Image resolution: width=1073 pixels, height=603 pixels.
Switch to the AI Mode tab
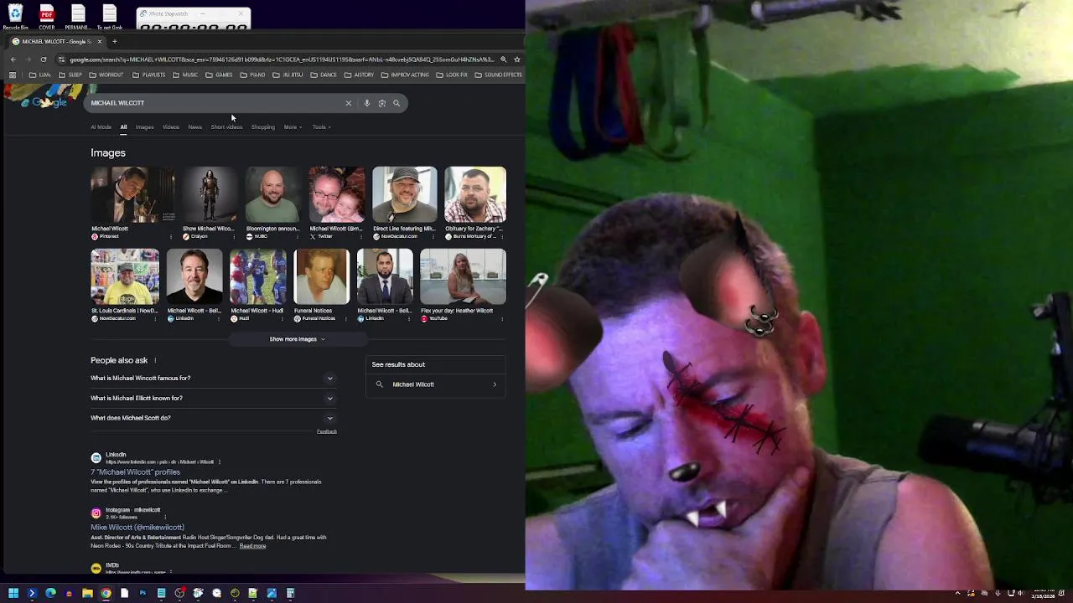101,127
